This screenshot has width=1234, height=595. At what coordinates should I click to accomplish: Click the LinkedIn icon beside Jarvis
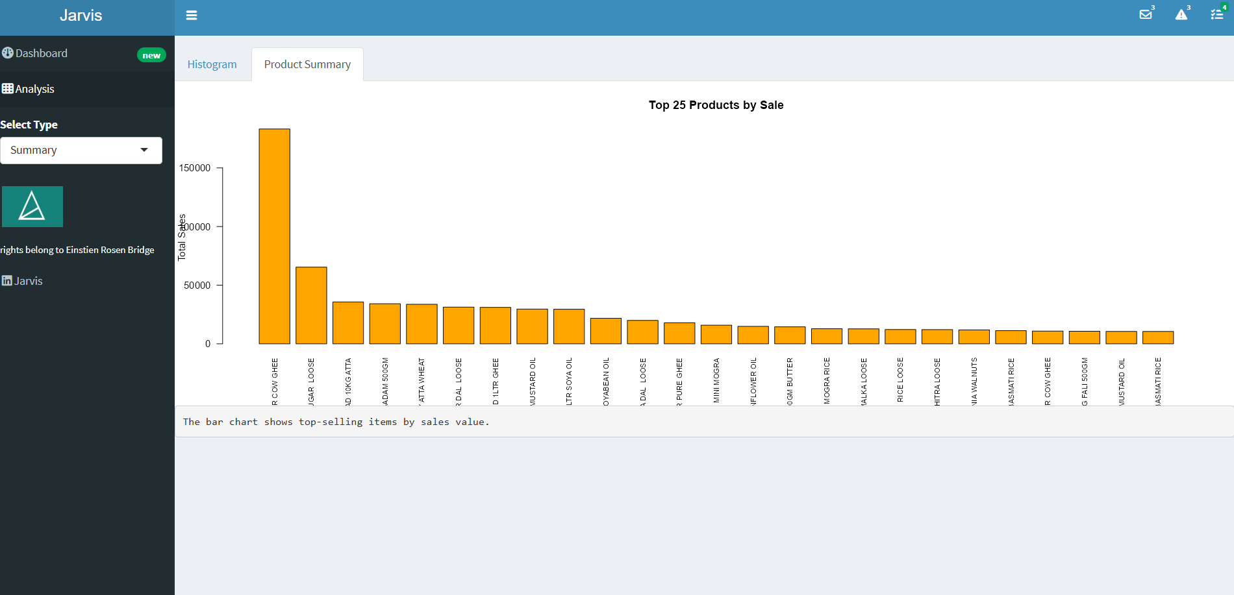pyautogui.click(x=7, y=281)
